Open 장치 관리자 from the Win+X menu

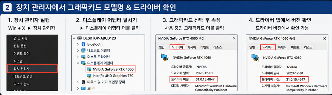click(x=33, y=69)
